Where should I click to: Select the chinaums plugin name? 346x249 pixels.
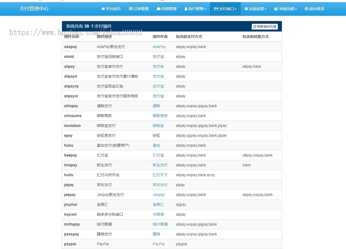pyautogui.click(x=73, y=116)
